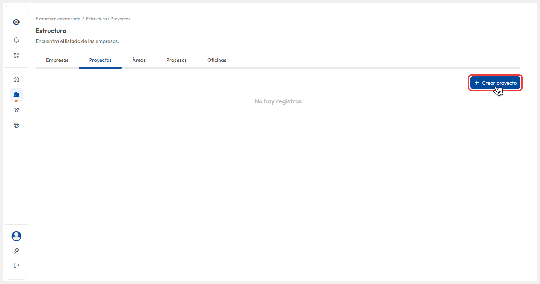540x284 pixels.
Task: Select the Proyectos tab
Action: click(100, 60)
